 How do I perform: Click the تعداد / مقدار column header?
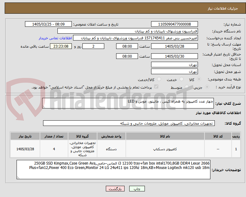54,136
